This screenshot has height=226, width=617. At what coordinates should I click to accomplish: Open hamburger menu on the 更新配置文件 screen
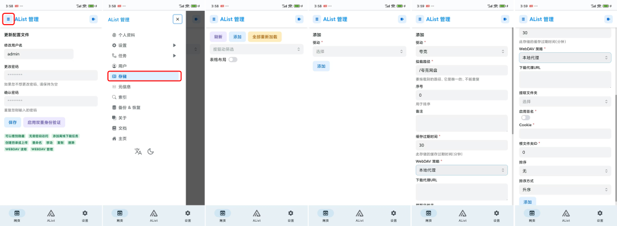point(8,19)
